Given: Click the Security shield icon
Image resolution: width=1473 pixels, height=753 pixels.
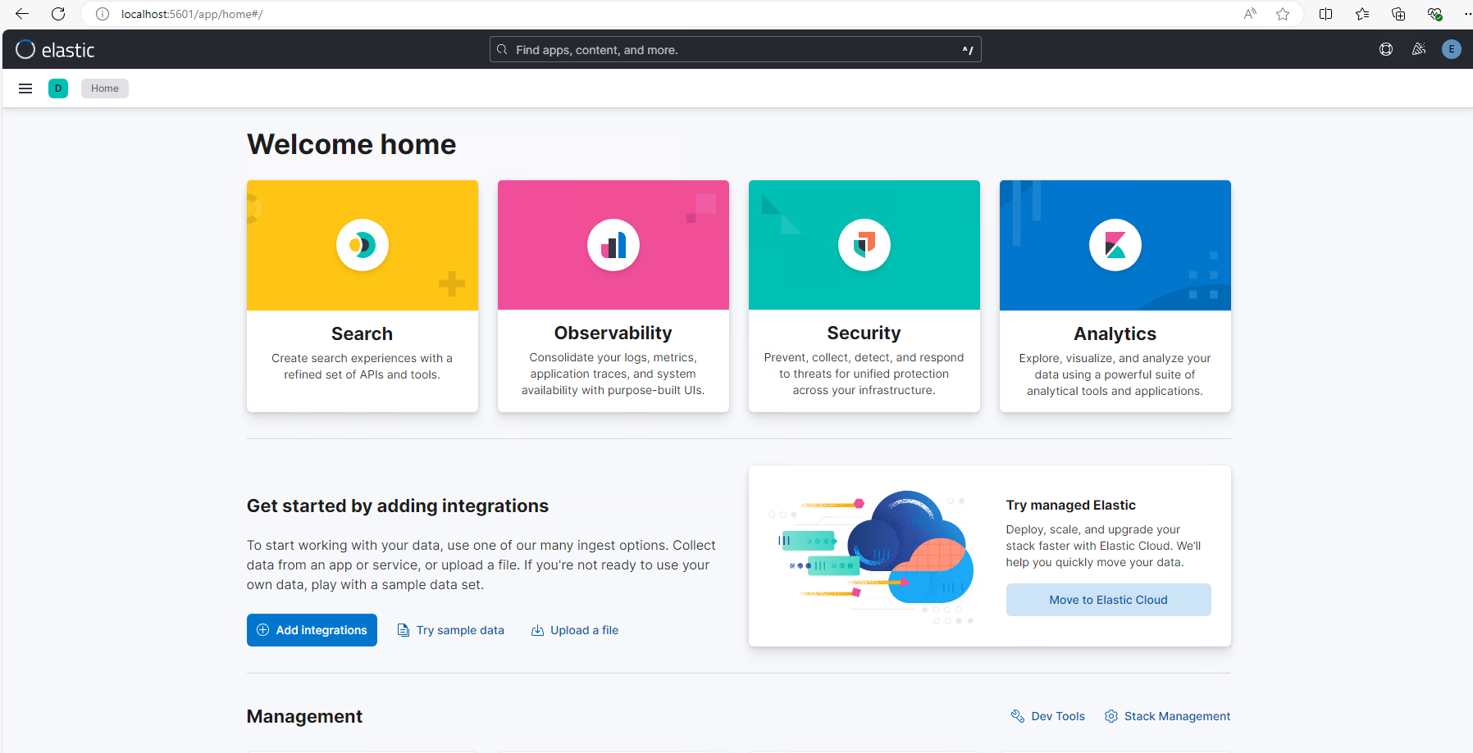Looking at the screenshot, I should click(864, 245).
